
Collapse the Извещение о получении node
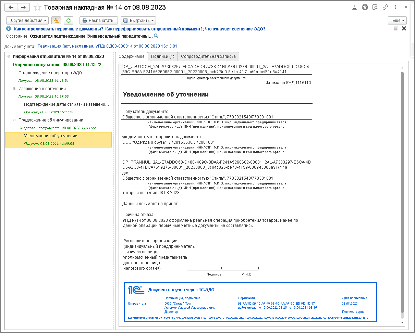[x=14, y=88]
